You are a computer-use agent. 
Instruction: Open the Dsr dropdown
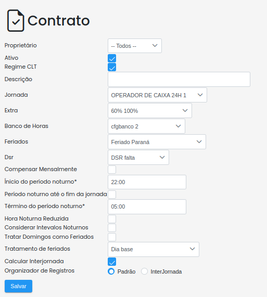coord(138,158)
